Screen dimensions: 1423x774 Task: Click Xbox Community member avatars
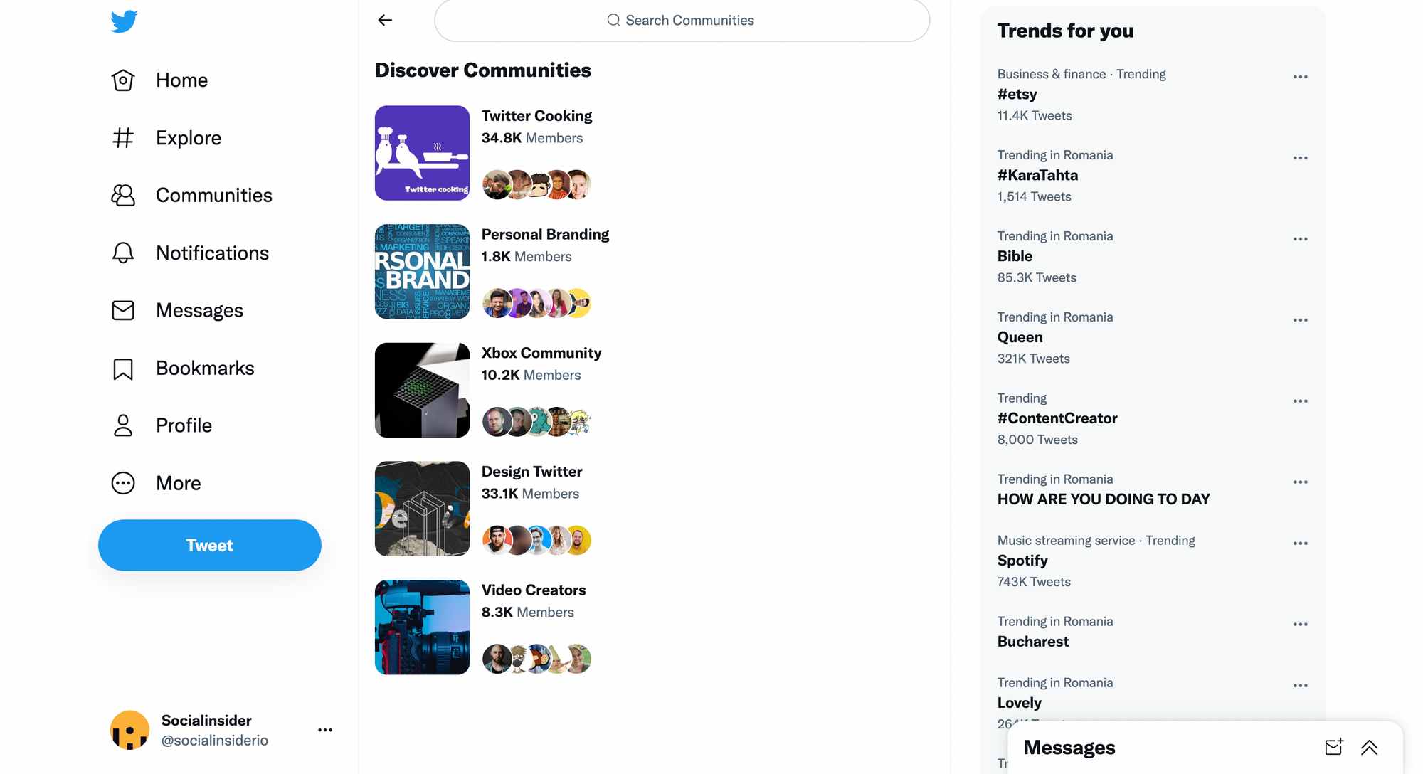coord(536,422)
